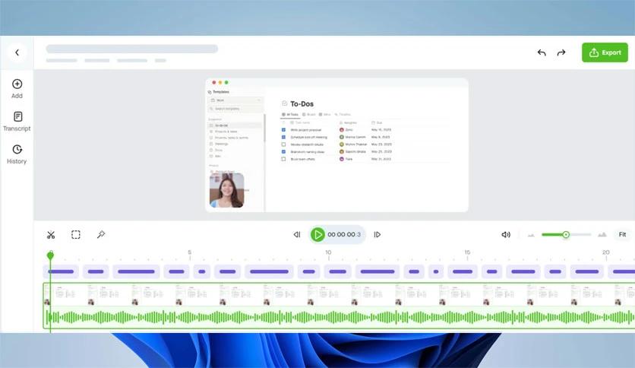
Task: Click the 10-second mark on timeline ruler
Action: (x=328, y=253)
